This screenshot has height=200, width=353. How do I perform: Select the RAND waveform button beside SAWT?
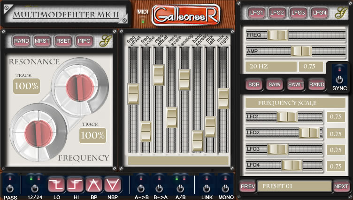coord(317,85)
